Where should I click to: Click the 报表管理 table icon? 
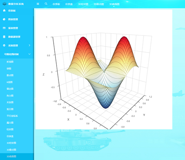(x=4, y=28)
